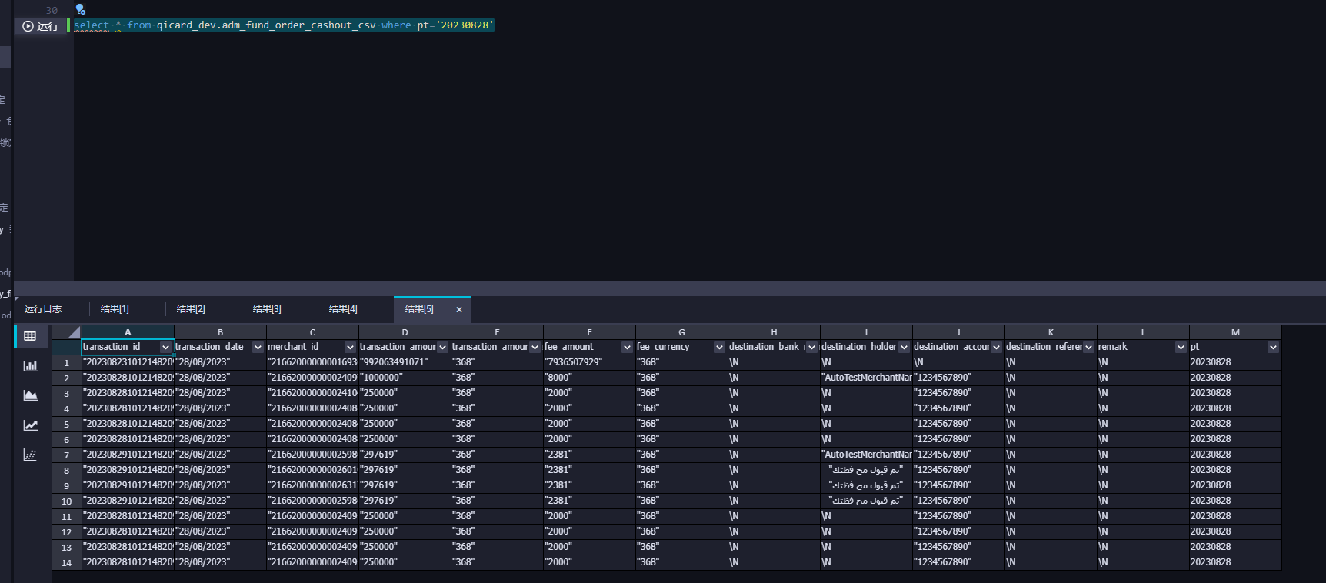The width and height of the screenshot is (1326, 583).
Task: Open the transaction_id column filter dropdown
Action: coord(165,348)
